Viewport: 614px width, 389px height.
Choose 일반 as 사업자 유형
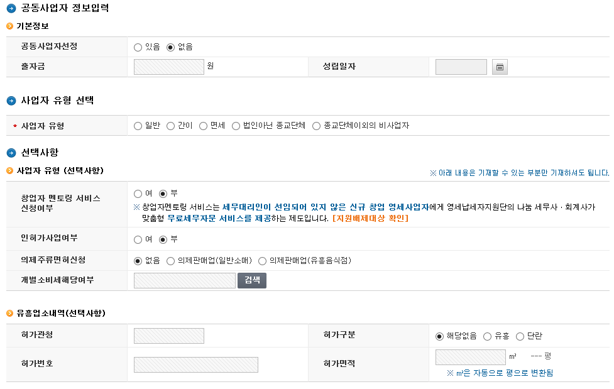coord(138,126)
